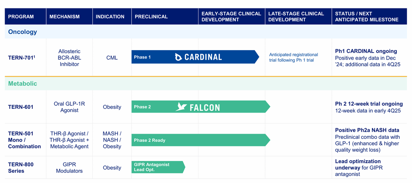Click the INDICATION column header
The width and height of the screenshot is (412, 183).
click(110, 17)
